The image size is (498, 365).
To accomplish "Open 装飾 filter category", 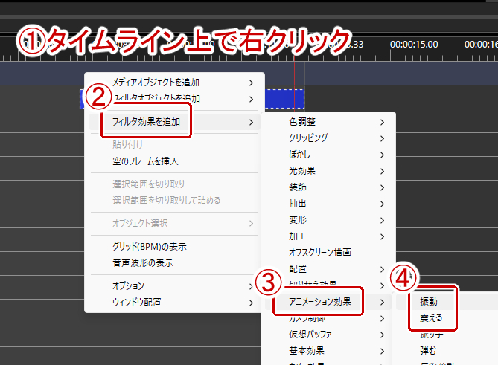I will click(328, 187).
